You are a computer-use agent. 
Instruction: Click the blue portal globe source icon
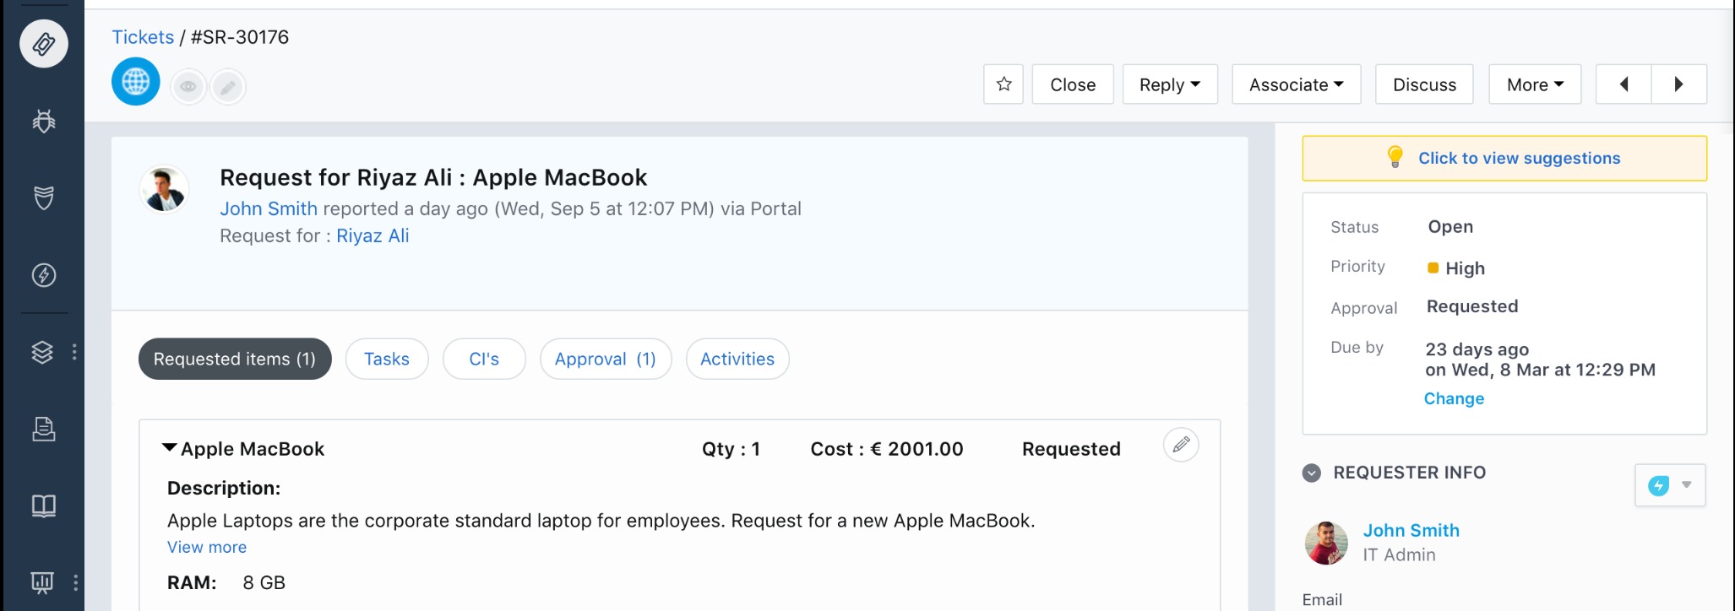tap(135, 82)
